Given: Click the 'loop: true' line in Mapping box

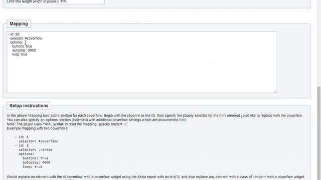Looking at the screenshot, I should coord(20,54).
